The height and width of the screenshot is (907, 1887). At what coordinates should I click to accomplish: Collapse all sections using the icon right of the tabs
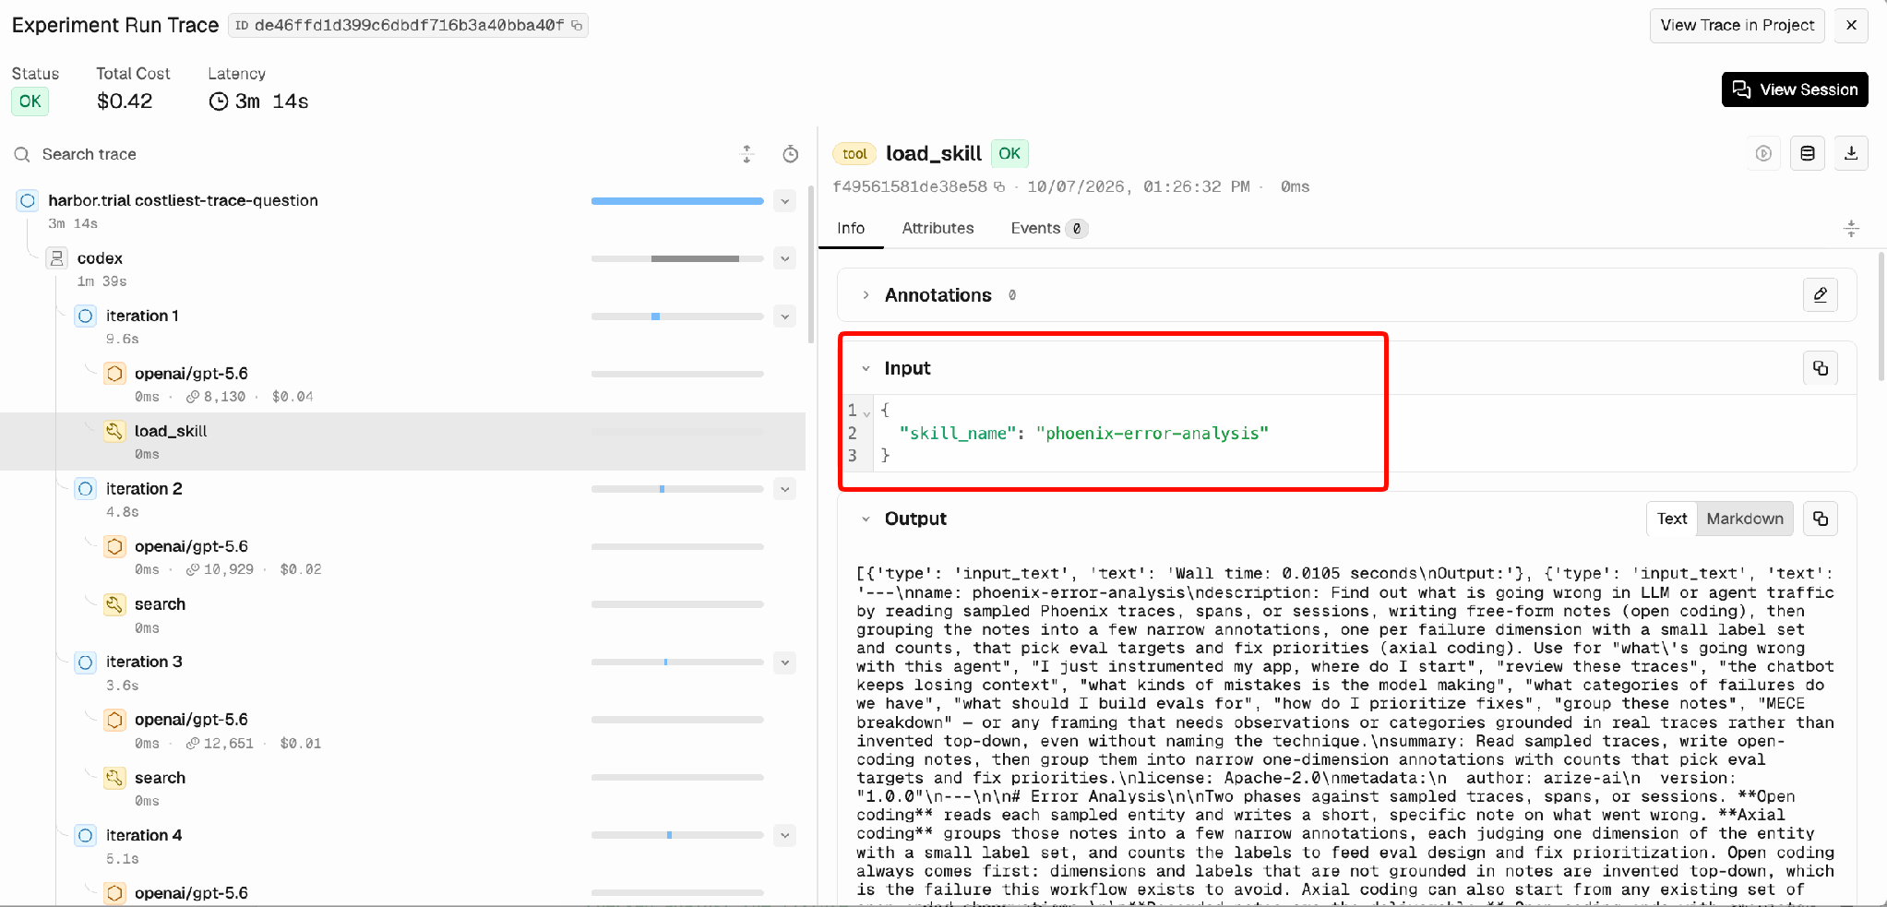pyautogui.click(x=1851, y=229)
